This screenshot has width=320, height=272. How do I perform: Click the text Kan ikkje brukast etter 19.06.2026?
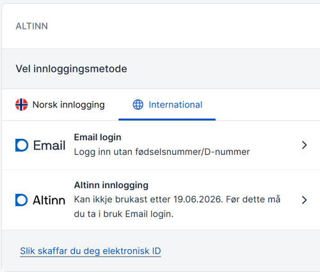[148, 200]
